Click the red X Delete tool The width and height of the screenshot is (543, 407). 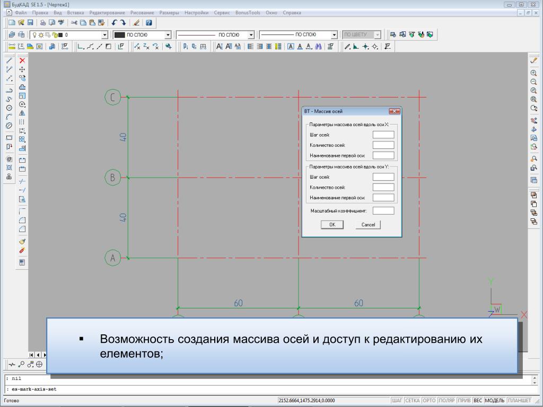pos(22,60)
